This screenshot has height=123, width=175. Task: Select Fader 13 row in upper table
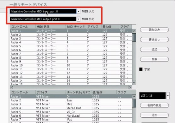point(71,77)
